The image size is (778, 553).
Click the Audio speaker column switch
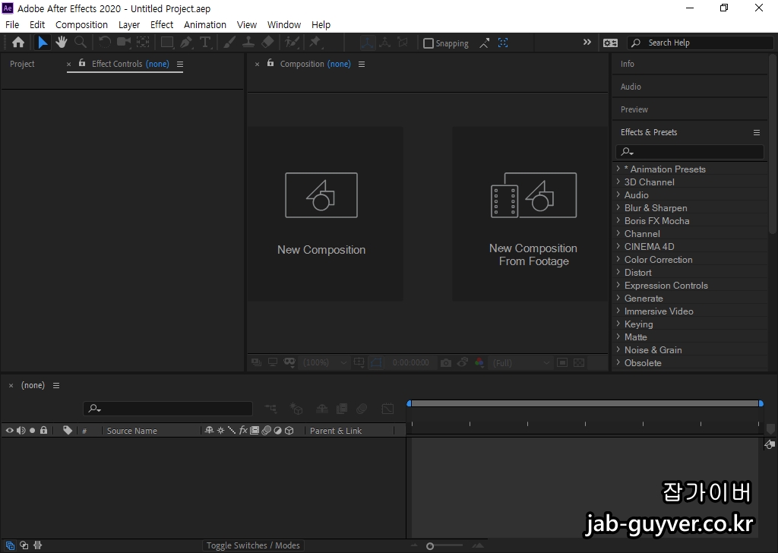point(21,431)
